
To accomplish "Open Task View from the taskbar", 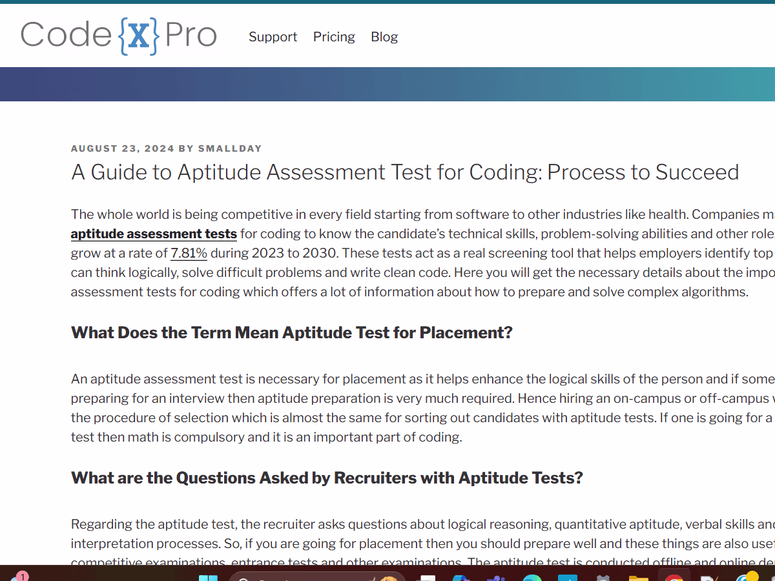I will point(428,576).
